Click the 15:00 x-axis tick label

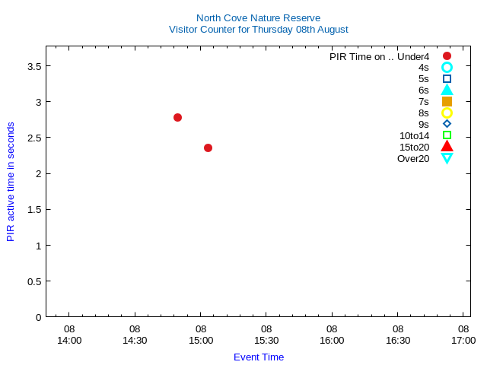(x=201, y=341)
